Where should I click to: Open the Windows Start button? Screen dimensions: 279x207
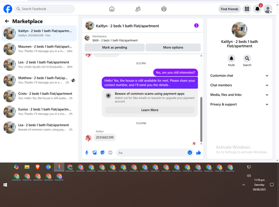pos(5,185)
